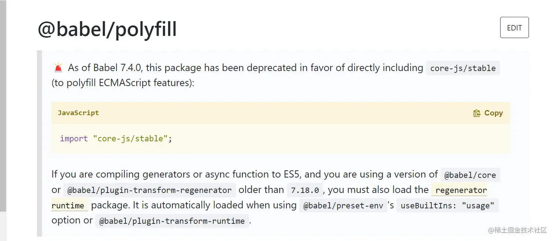This screenshot has height=241, width=554.
Task: Open the regenerator runtime link
Action: pyautogui.click(x=461, y=190)
